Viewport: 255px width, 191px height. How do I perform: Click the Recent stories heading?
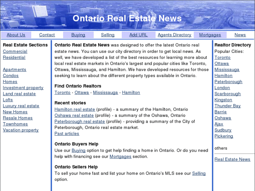pyautogui.click(x=70, y=103)
